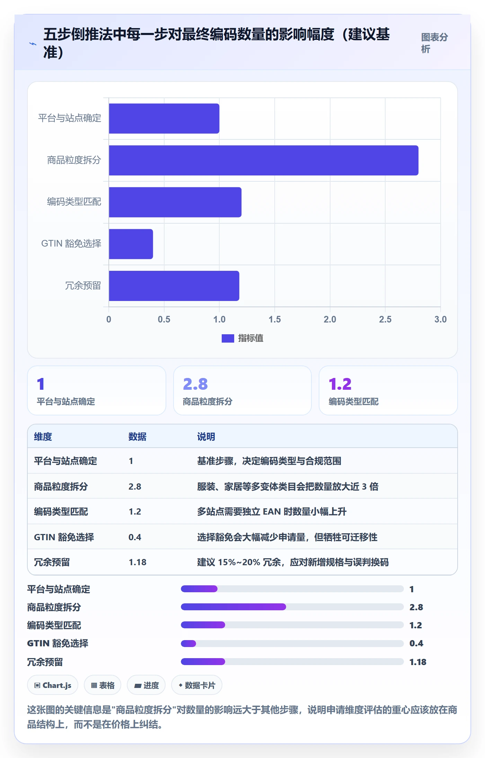
Task: Open the 平台与站点确定 data card showing 1
Action: [x=97, y=390]
